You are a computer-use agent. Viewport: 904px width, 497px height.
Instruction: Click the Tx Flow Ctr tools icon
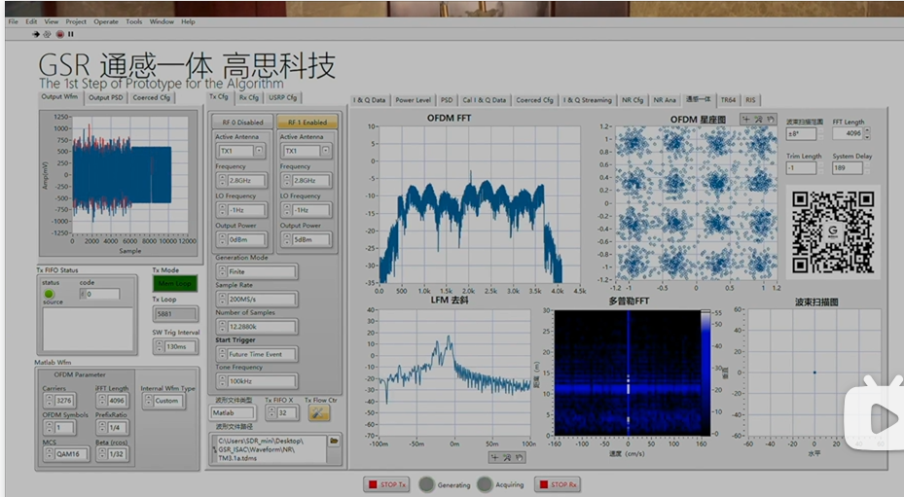319,412
